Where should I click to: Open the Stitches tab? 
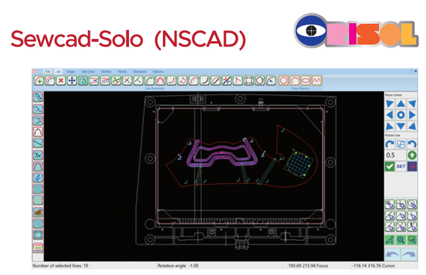click(x=106, y=72)
